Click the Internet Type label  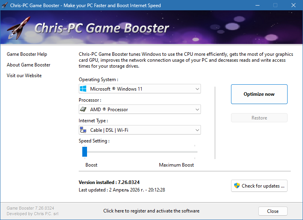(93, 121)
